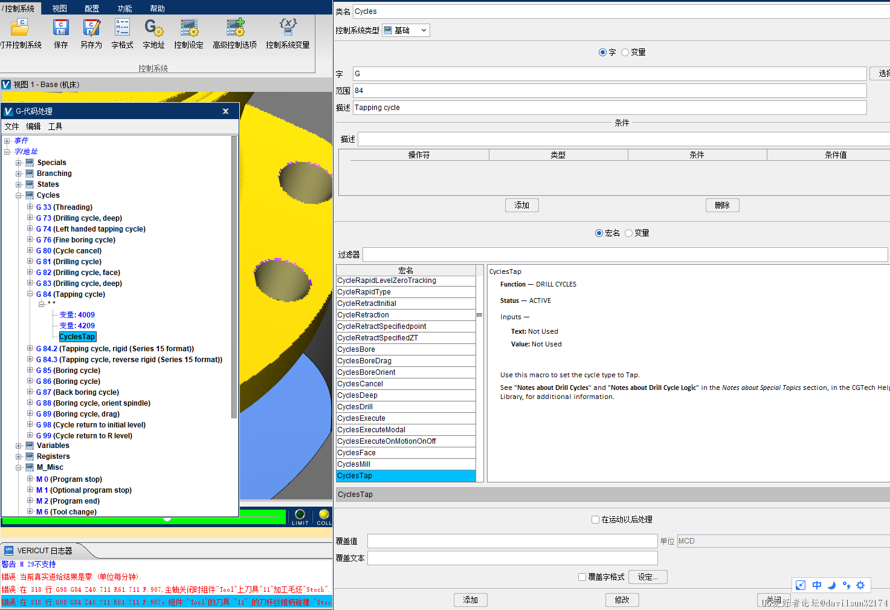890x610 pixels.
Task: Select the 宏名 radio button
Action: coord(599,233)
